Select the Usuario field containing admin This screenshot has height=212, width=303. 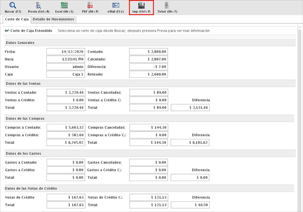tap(66, 67)
